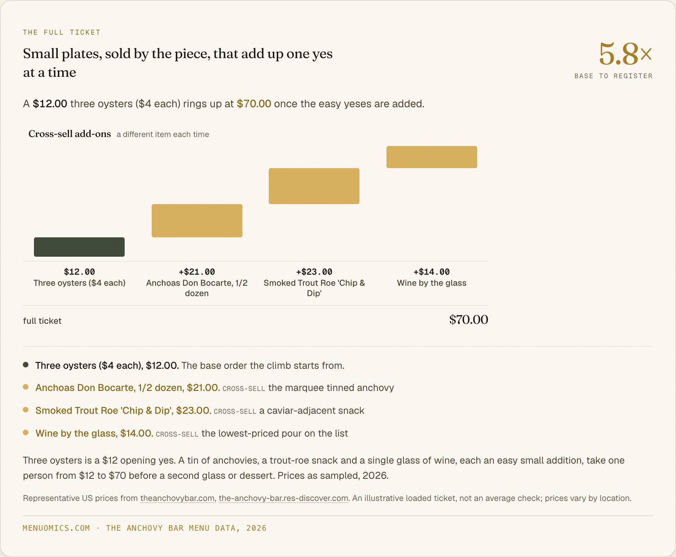Select the gold Wine by the glass bar
This screenshot has width=676, height=557.
click(432, 157)
